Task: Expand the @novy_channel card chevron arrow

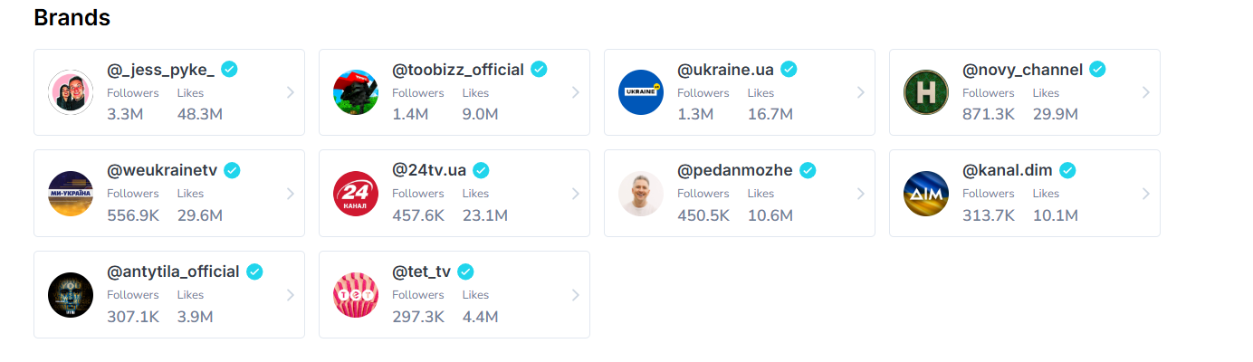Action: pos(1146,92)
